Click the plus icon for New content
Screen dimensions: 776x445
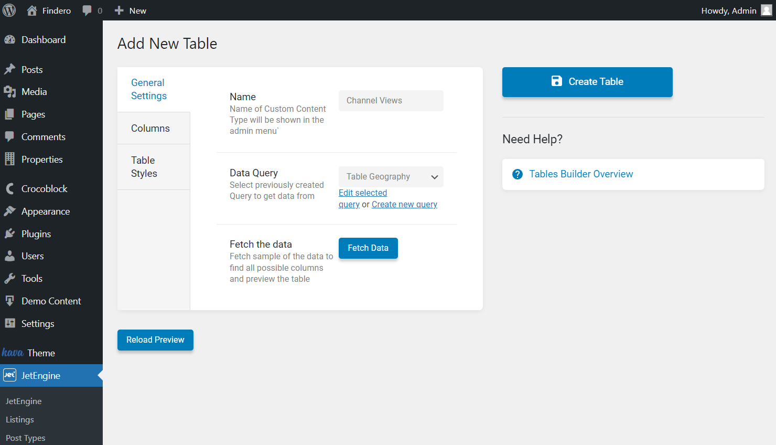tap(119, 10)
